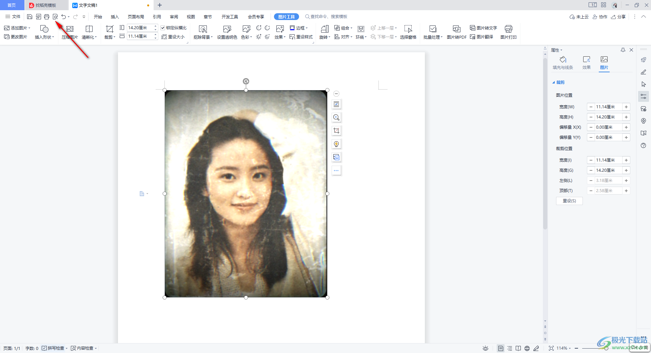Click floating crop icon beside image
The height and width of the screenshot is (353, 651).
336,131
